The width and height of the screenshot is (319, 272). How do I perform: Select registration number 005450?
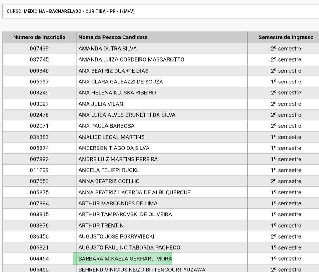[39, 270]
